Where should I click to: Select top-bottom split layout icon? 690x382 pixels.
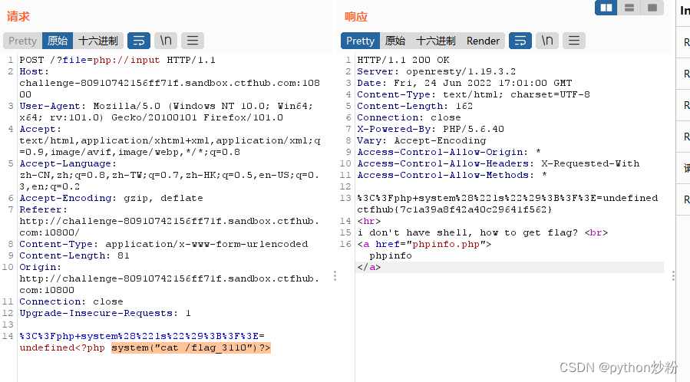pos(629,8)
